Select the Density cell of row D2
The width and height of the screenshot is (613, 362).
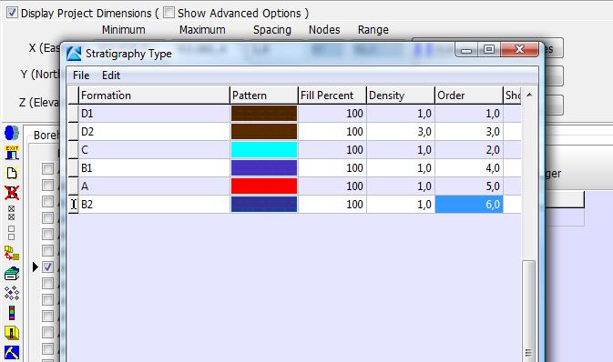(x=401, y=132)
